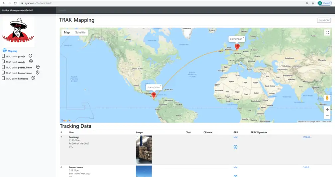Click the User column header
This screenshot has height=177, width=335.
pos(71,132)
